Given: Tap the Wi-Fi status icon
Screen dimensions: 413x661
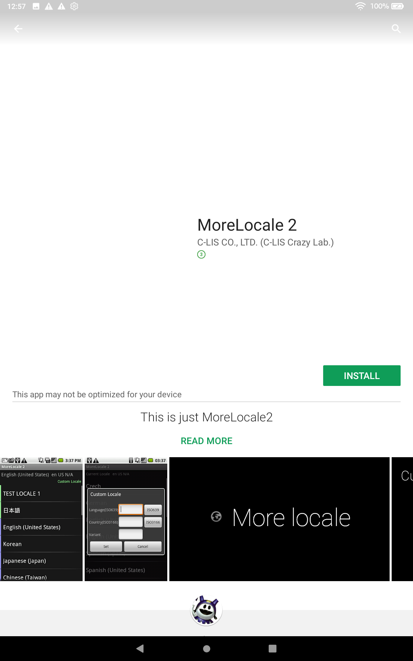Looking at the screenshot, I should point(360,6).
